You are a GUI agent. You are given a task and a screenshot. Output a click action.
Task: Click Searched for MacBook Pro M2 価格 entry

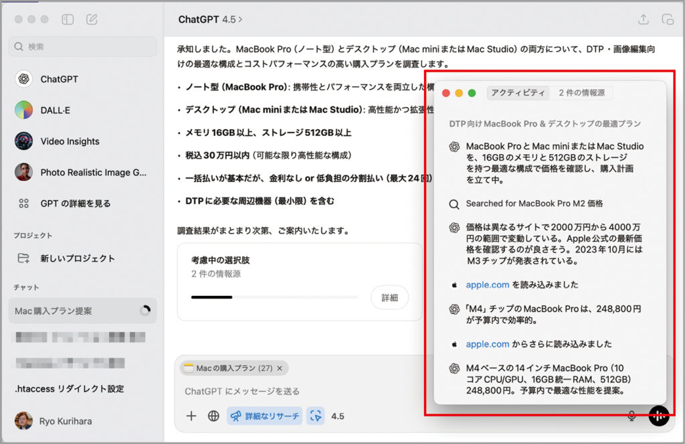pos(534,204)
